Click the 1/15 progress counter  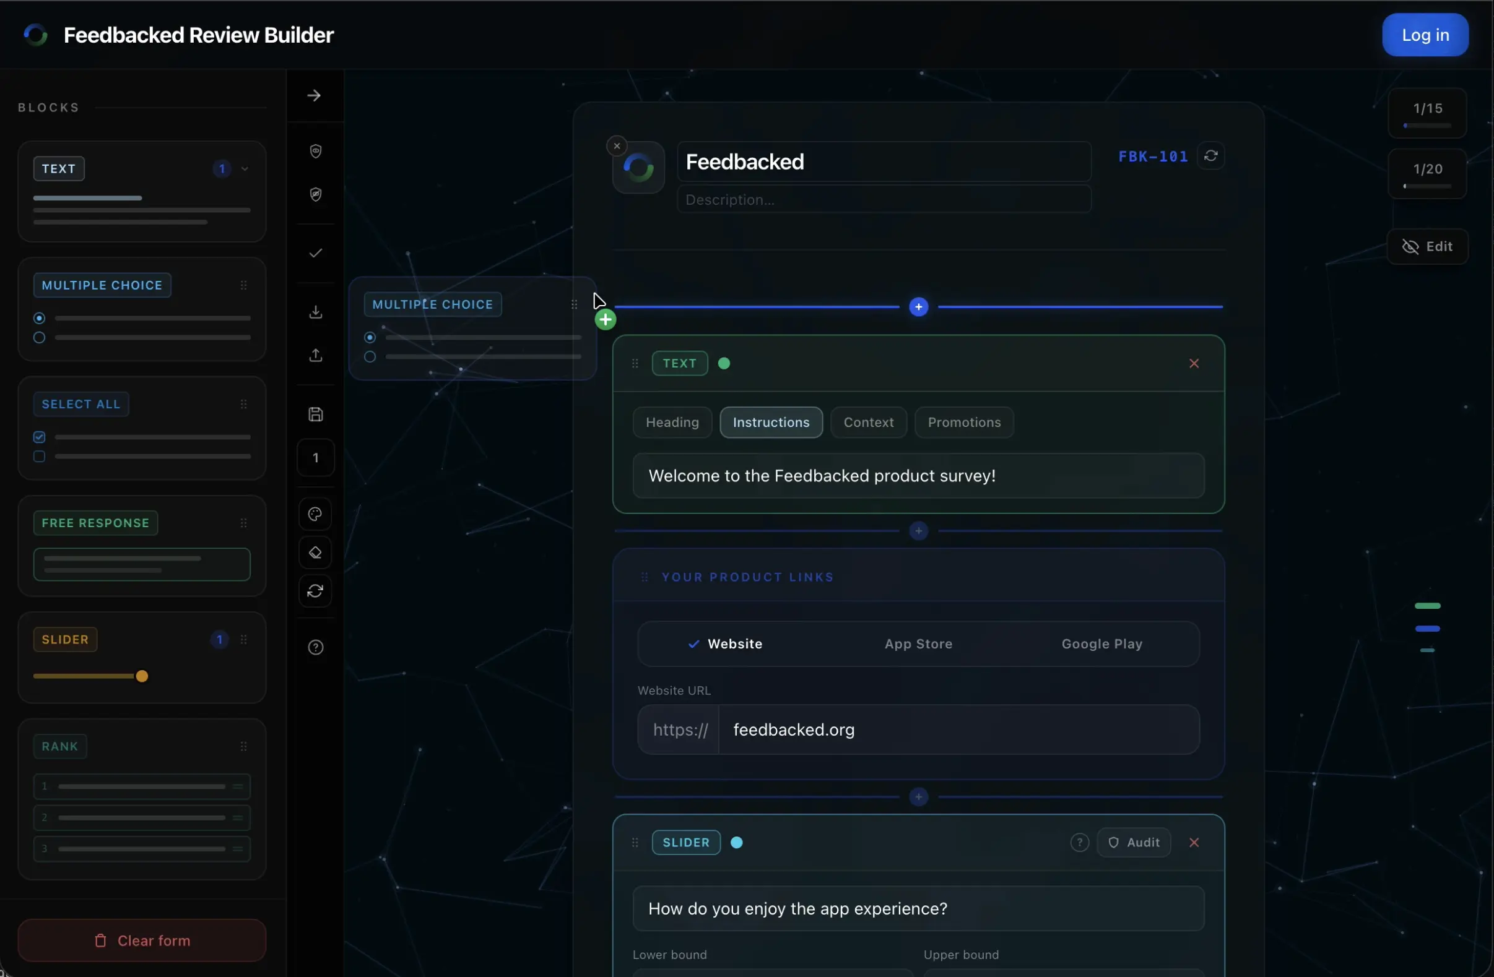click(x=1428, y=113)
